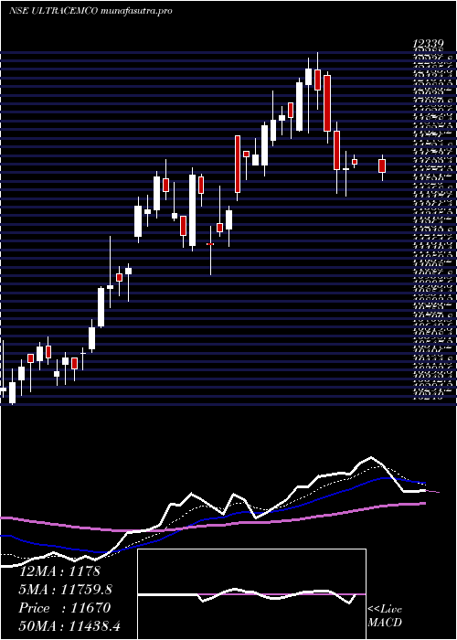Click the 12339 top price label

pos(428,44)
